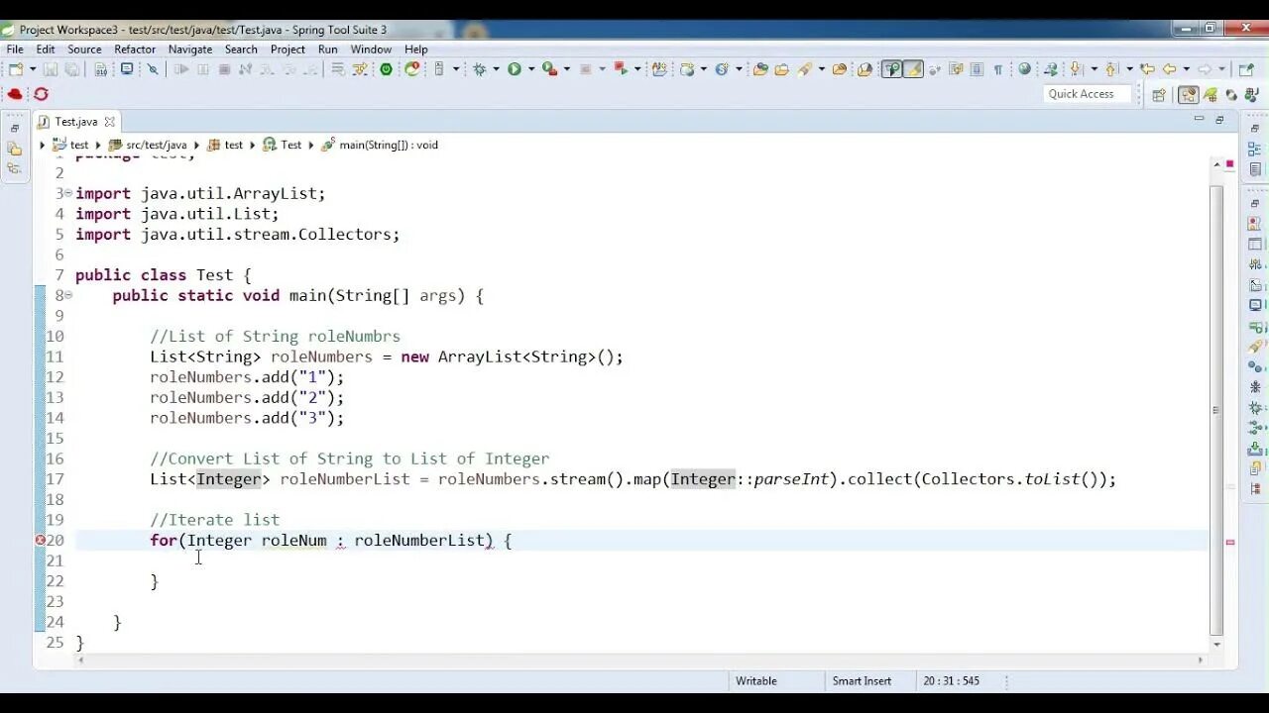1269x713 pixels.
Task: Open the New wizard dropdown arrow
Action: (32, 69)
